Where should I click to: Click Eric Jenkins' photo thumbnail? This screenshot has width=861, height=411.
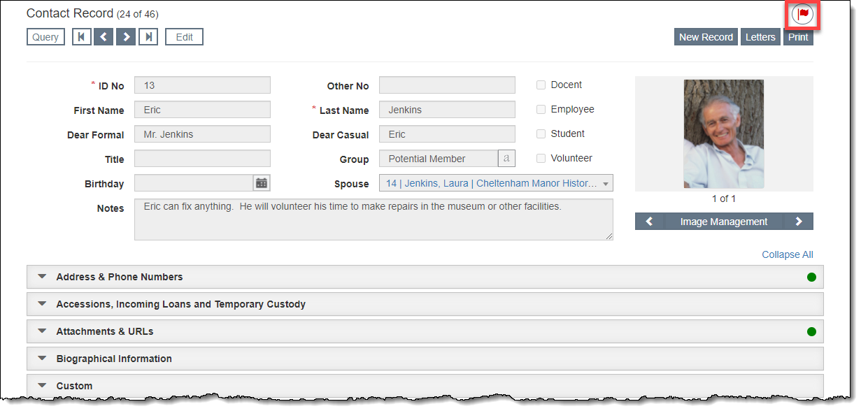pyautogui.click(x=723, y=134)
